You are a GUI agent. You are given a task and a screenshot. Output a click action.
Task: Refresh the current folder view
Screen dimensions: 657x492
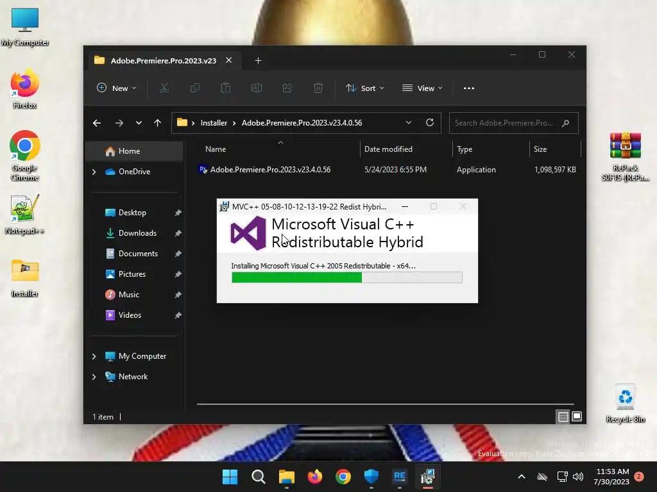point(430,122)
